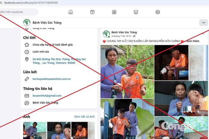Open the three-dots page options menu
The image size is (209, 139).
point(204,23)
